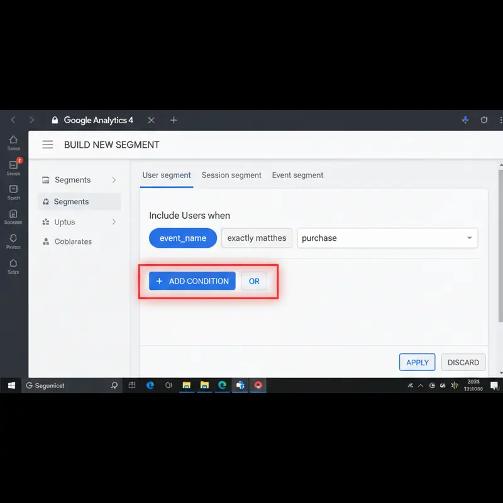Select the exactly matches operator box
Screen dimensions: 503x503
pos(257,238)
